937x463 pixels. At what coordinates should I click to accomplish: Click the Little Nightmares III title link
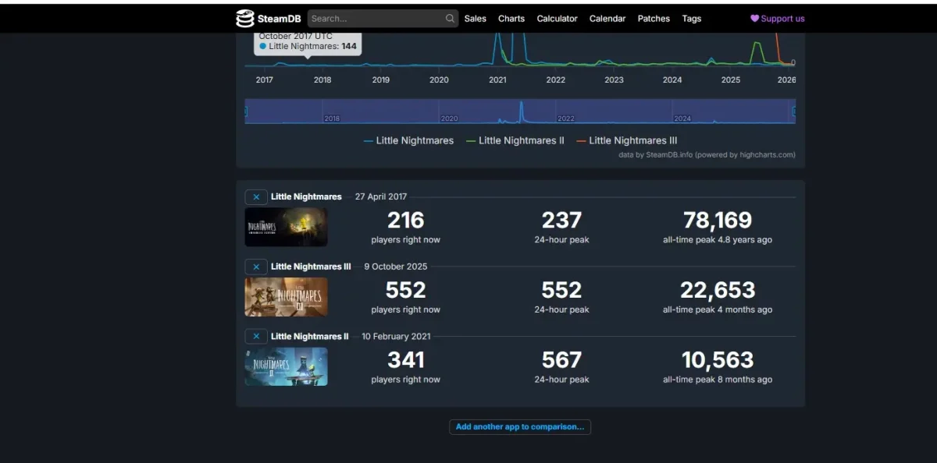[x=311, y=267]
